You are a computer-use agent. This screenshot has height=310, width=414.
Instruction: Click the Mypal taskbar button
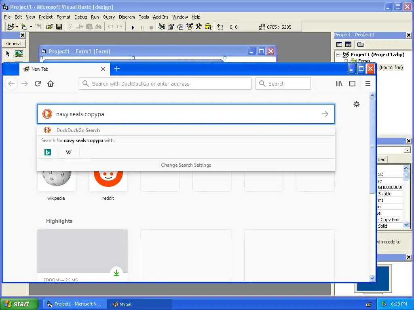pos(140,304)
